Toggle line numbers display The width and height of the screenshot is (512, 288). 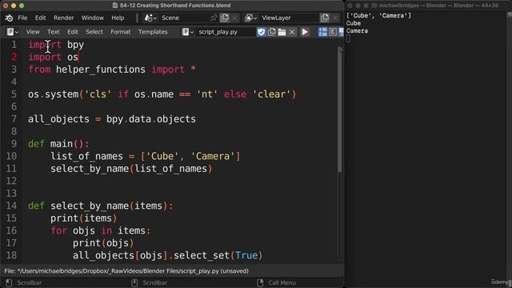click(x=322, y=32)
